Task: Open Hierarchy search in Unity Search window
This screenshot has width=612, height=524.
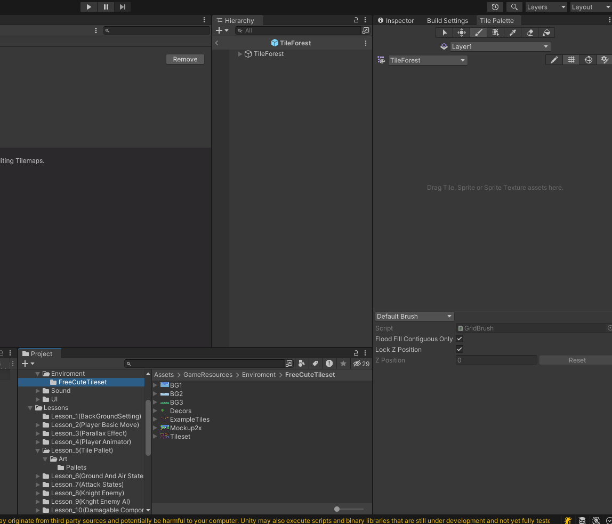Action: point(366,30)
